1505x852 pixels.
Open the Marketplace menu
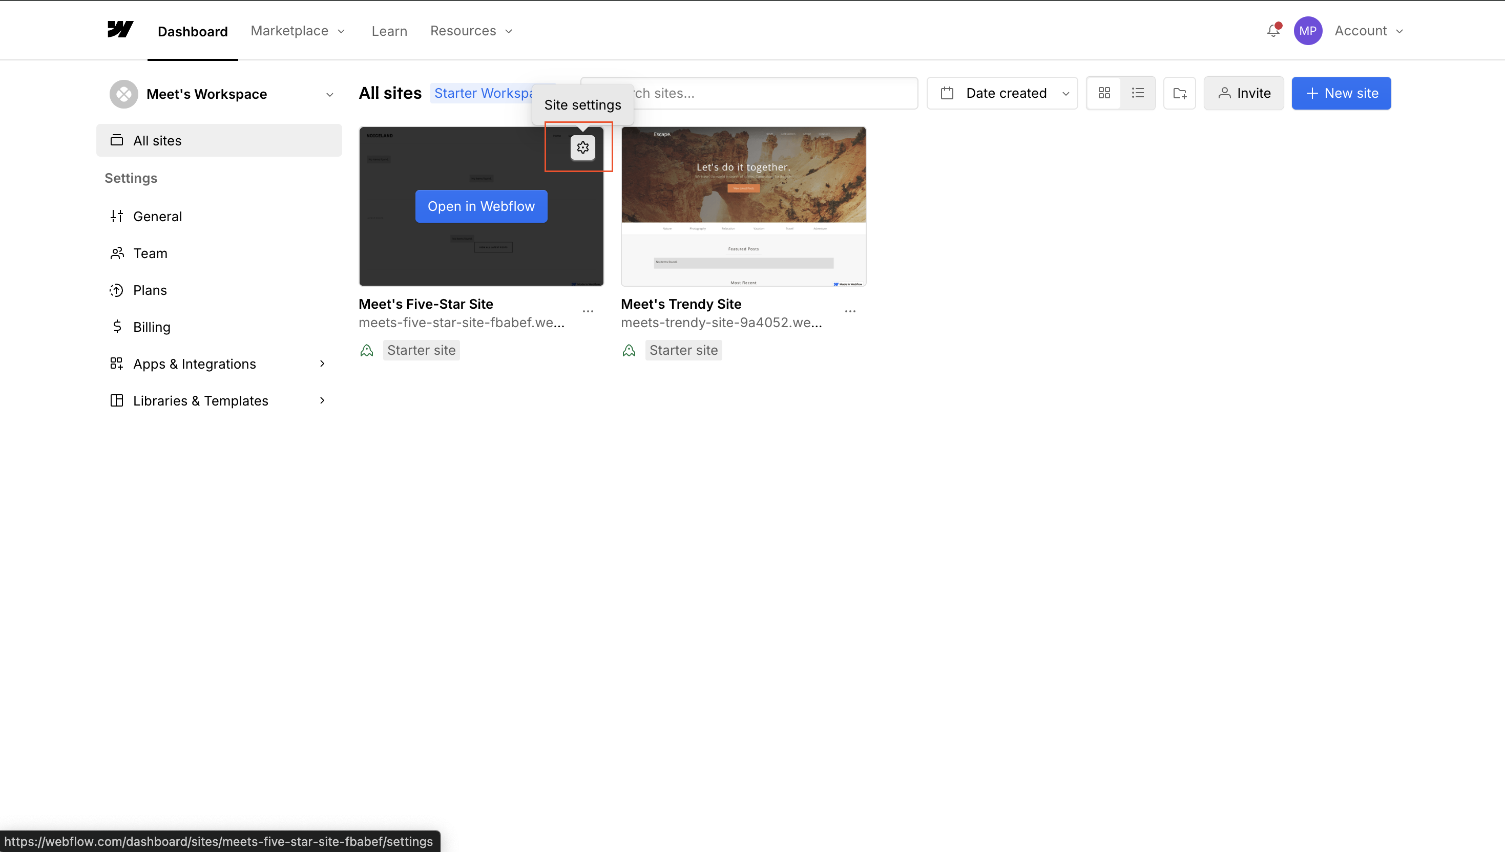[x=298, y=31]
